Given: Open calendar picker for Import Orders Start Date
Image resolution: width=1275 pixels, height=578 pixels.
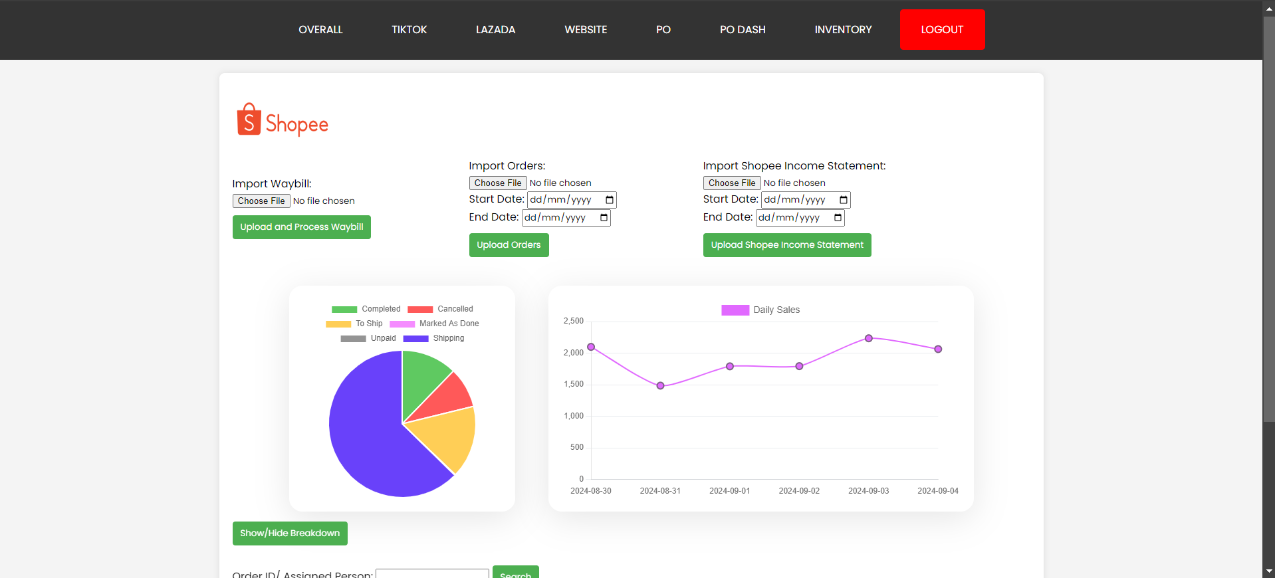Looking at the screenshot, I should click(609, 200).
